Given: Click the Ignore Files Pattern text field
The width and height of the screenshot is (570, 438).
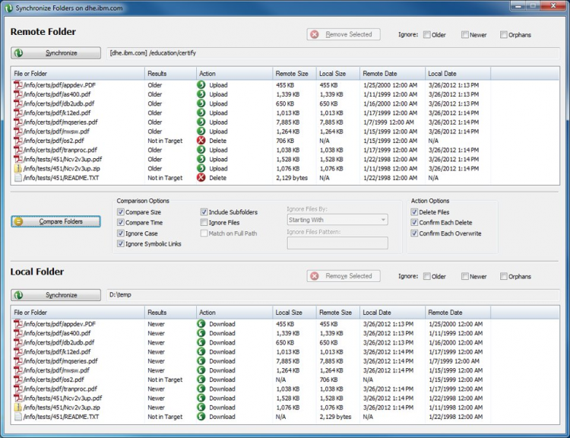Looking at the screenshot, I should 337,243.
